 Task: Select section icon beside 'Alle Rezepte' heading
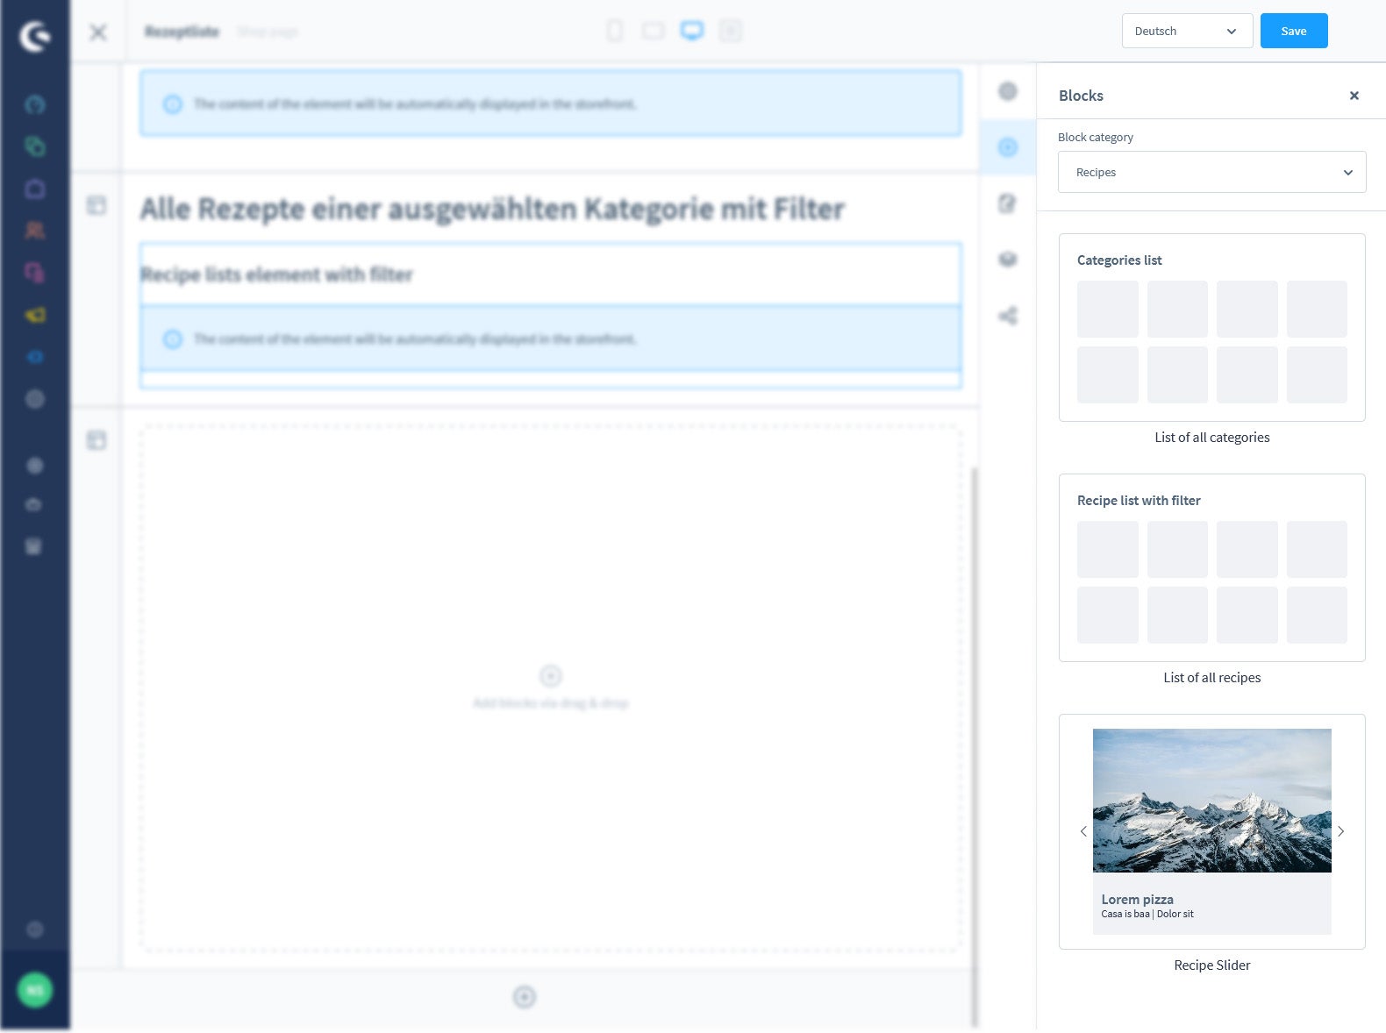coord(96,205)
